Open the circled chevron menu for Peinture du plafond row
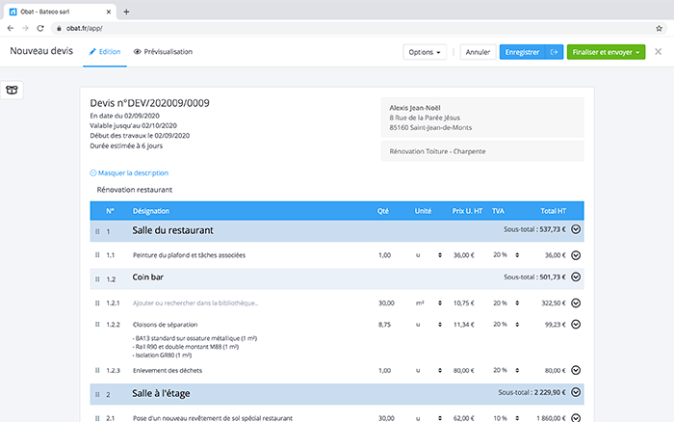Screen dimensions: 674x422 (x=576, y=255)
